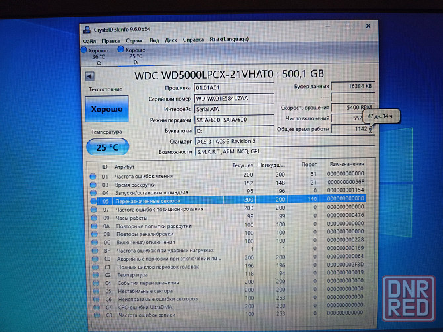This screenshot has width=443, height=332.
Task: Click the status dot for attribute C1
Action: pyautogui.click(x=95, y=267)
